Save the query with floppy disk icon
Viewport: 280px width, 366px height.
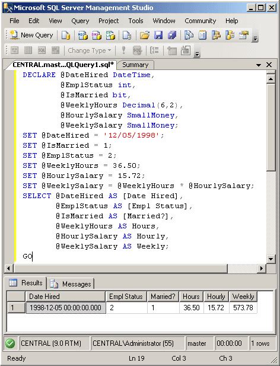158,36
